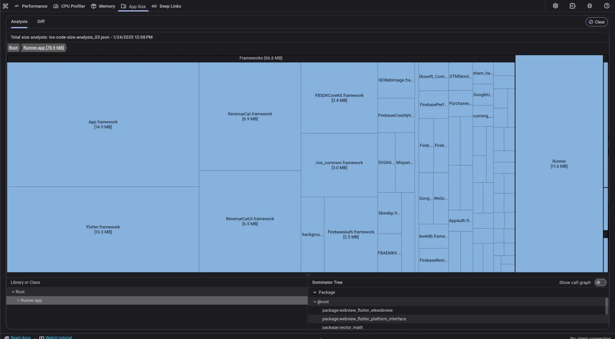Expand the Runner.app tree row
This screenshot has width=615, height=339.
[157, 301]
